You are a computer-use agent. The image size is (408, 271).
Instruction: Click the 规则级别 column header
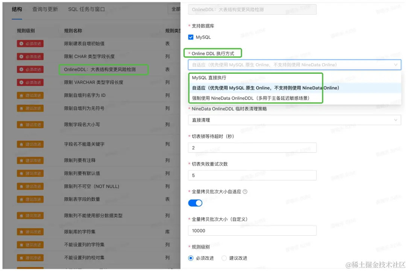26,31
